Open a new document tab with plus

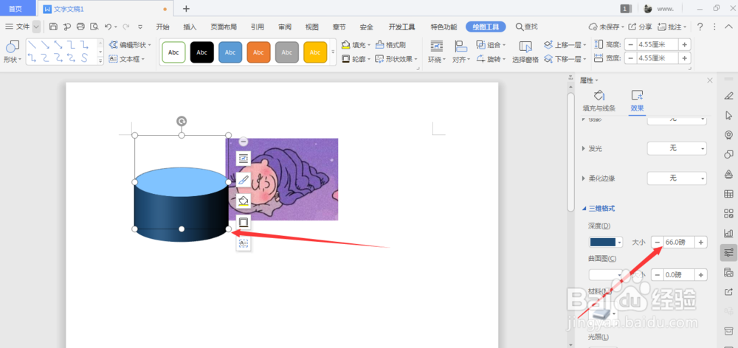pyautogui.click(x=186, y=8)
